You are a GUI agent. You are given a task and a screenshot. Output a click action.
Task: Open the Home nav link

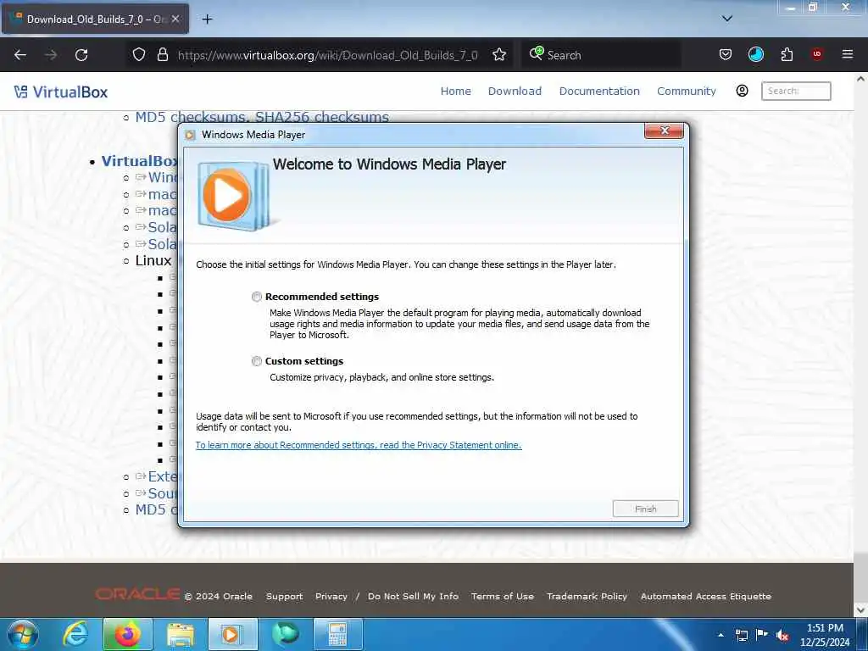(x=455, y=91)
